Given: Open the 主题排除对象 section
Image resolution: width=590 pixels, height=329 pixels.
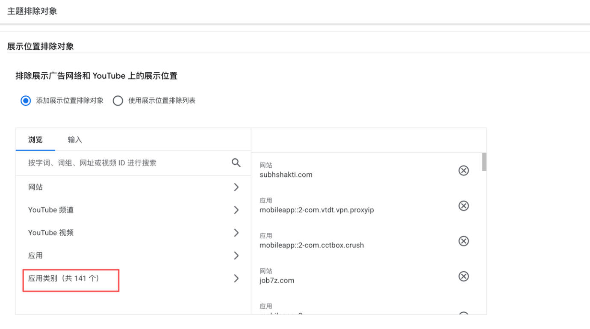Looking at the screenshot, I should click(32, 12).
